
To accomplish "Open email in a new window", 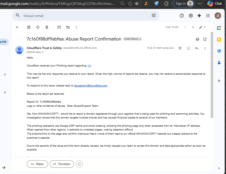I will (x=205, y=39).
